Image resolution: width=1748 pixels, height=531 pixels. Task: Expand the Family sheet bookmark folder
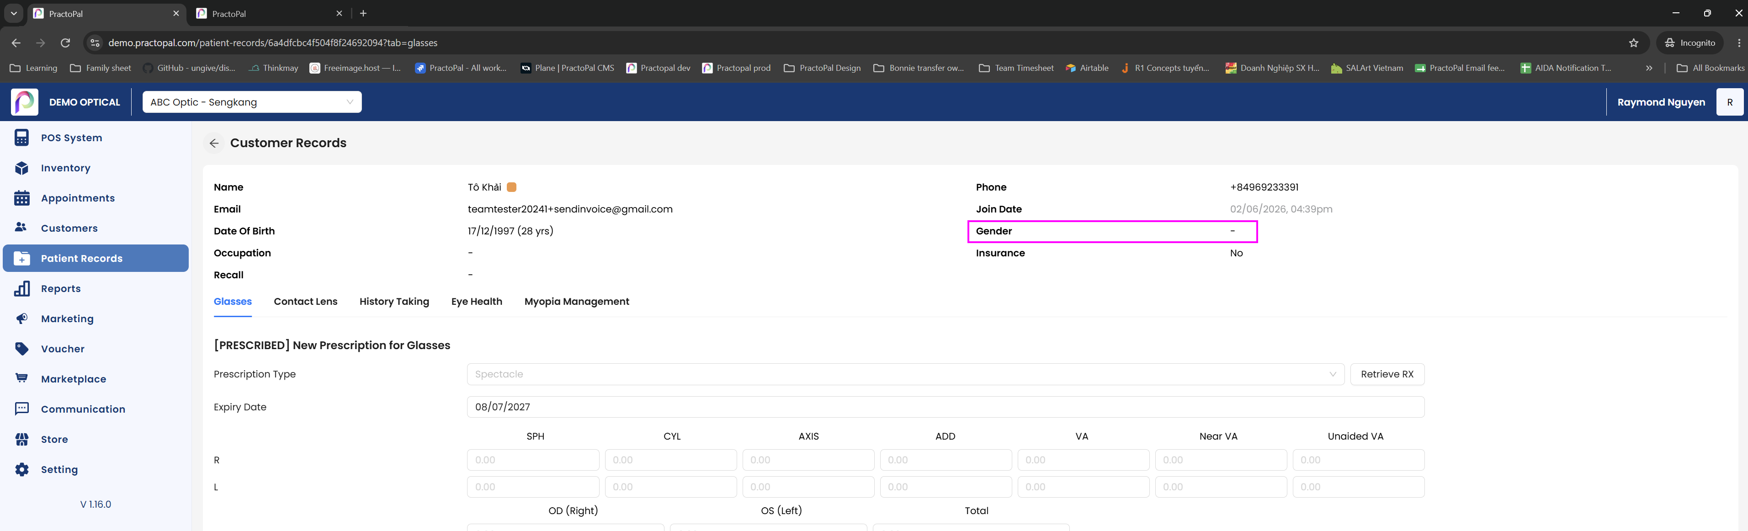[101, 68]
